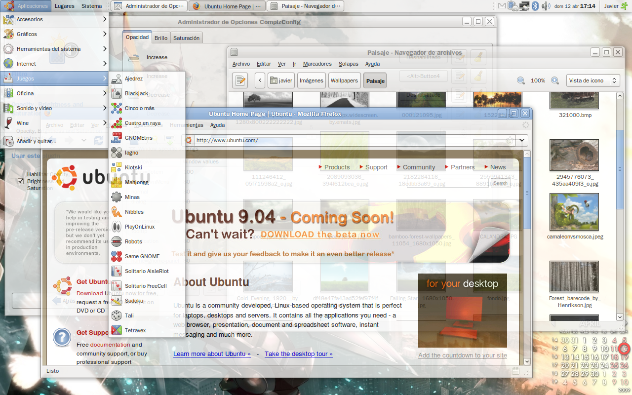Launch PlayOnLinux from games menu
Screen dimensions: 632x395
[147, 227]
